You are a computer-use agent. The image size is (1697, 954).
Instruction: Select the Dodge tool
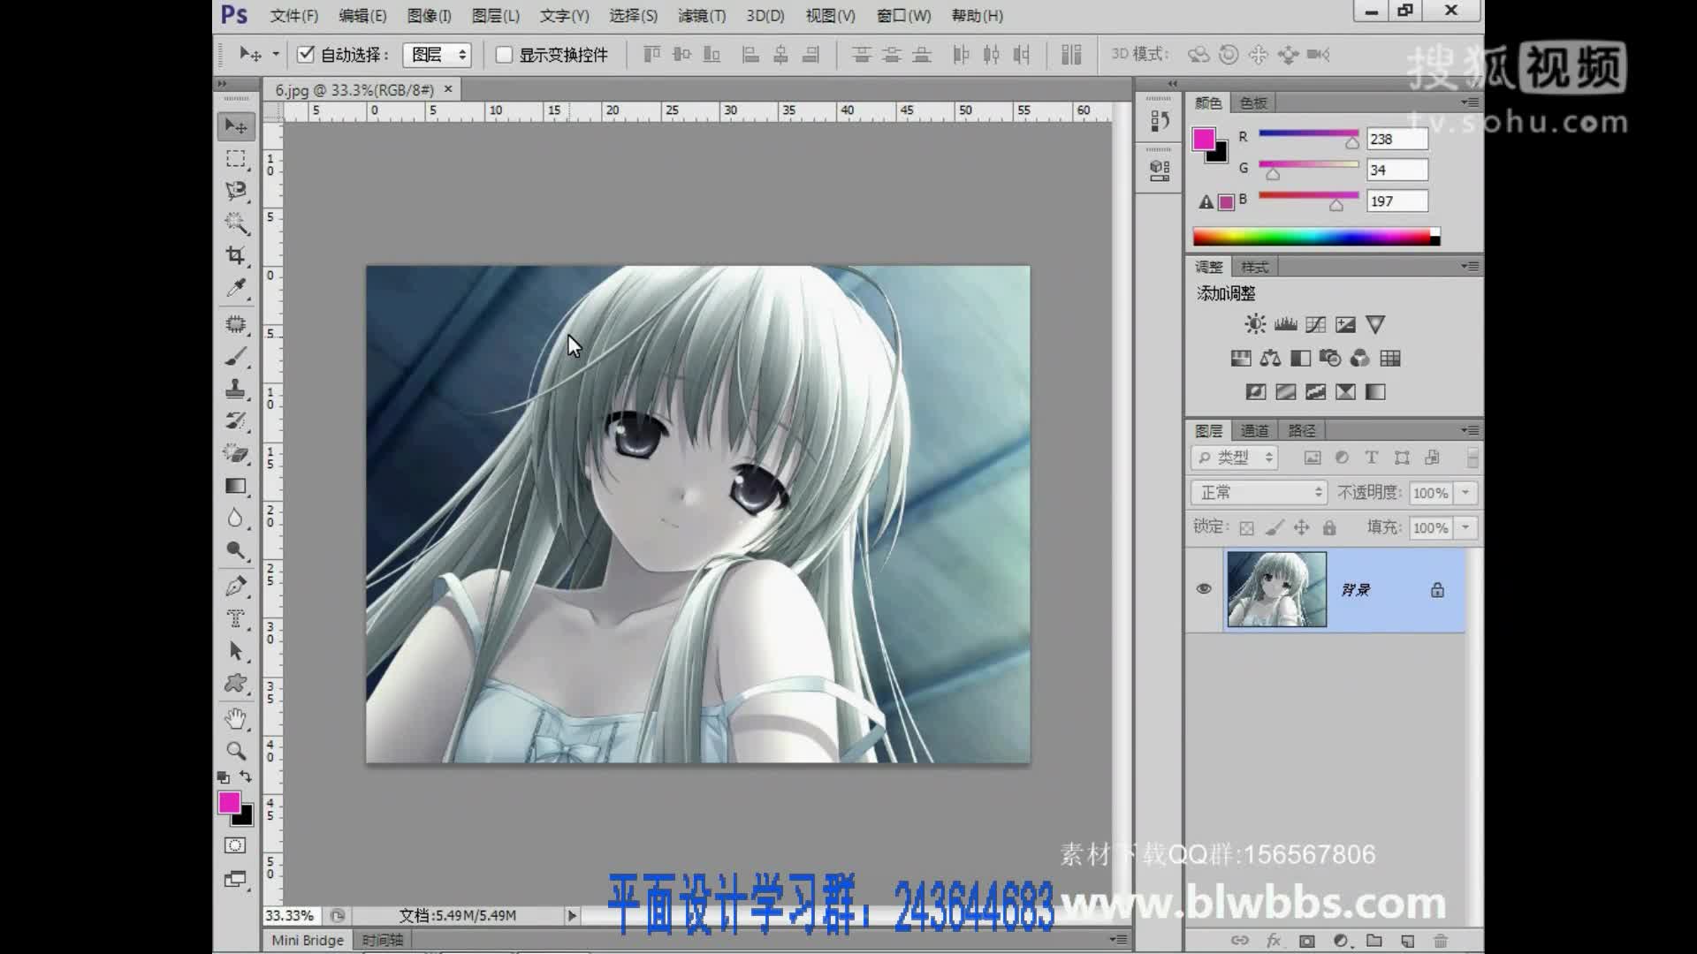[236, 550]
